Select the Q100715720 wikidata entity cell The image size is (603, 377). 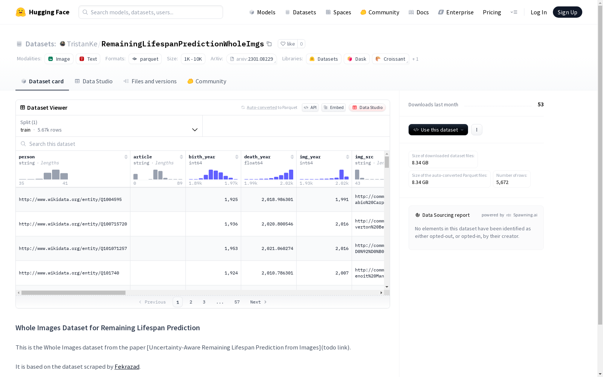point(73,224)
